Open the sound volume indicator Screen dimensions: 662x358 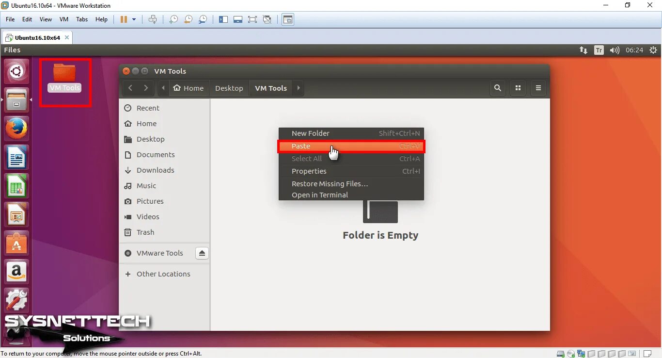(x=615, y=50)
